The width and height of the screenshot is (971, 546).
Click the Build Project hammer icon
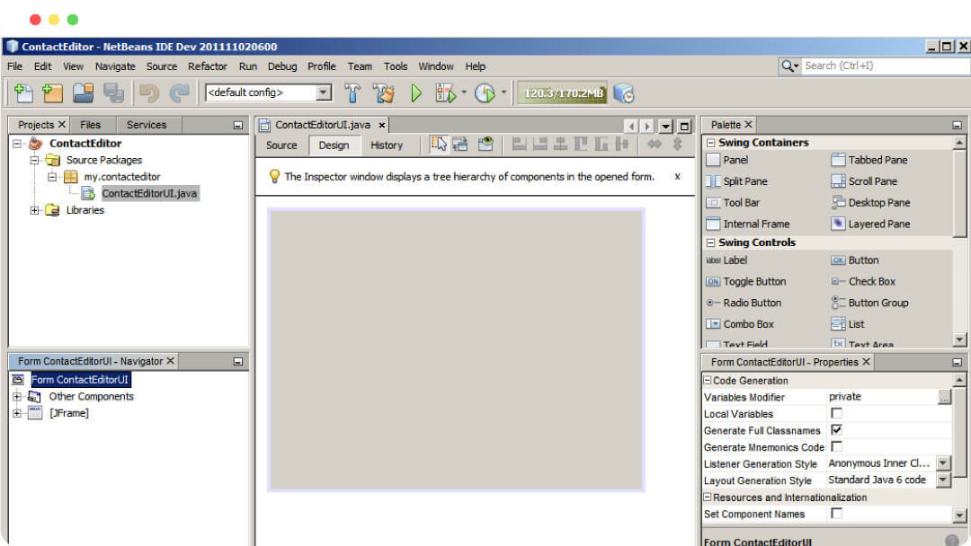(x=352, y=92)
